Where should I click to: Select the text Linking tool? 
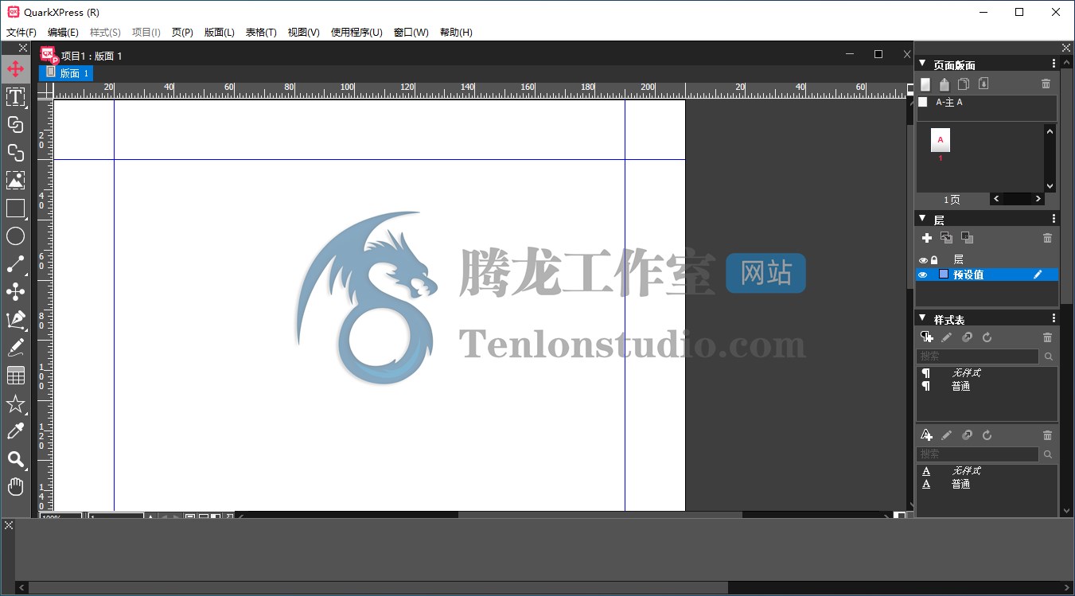(x=15, y=124)
